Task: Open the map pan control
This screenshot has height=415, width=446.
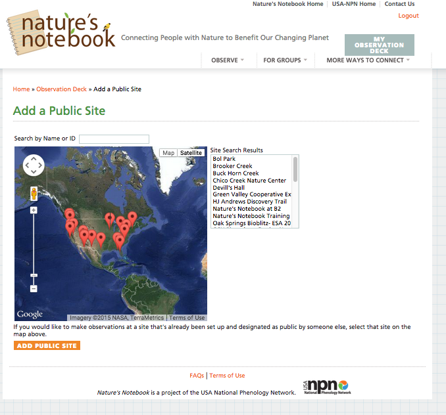Action: [34, 165]
